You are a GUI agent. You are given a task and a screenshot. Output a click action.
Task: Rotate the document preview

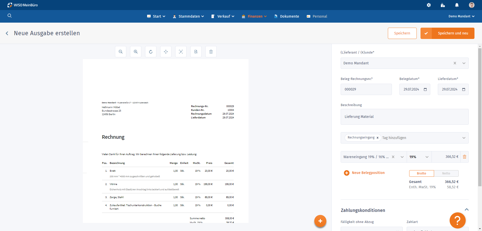coord(151,52)
